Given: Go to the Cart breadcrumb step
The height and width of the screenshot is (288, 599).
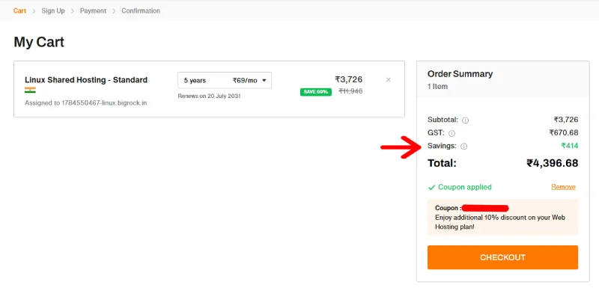Looking at the screenshot, I should coord(19,10).
